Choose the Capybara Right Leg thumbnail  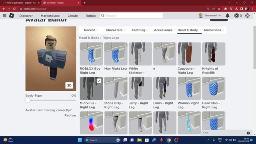[x=189, y=54]
